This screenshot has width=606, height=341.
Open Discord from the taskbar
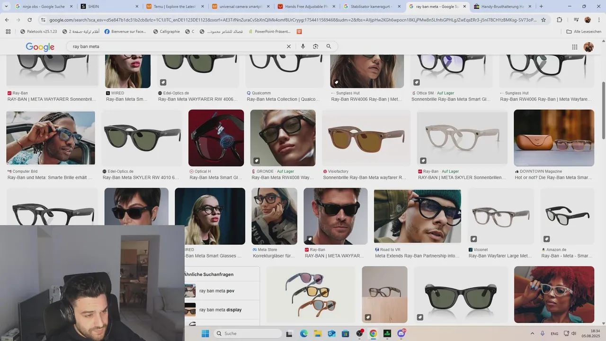point(401,333)
